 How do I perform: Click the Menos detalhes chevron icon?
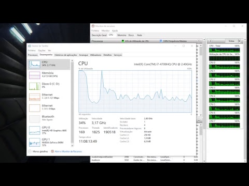[30, 151]
